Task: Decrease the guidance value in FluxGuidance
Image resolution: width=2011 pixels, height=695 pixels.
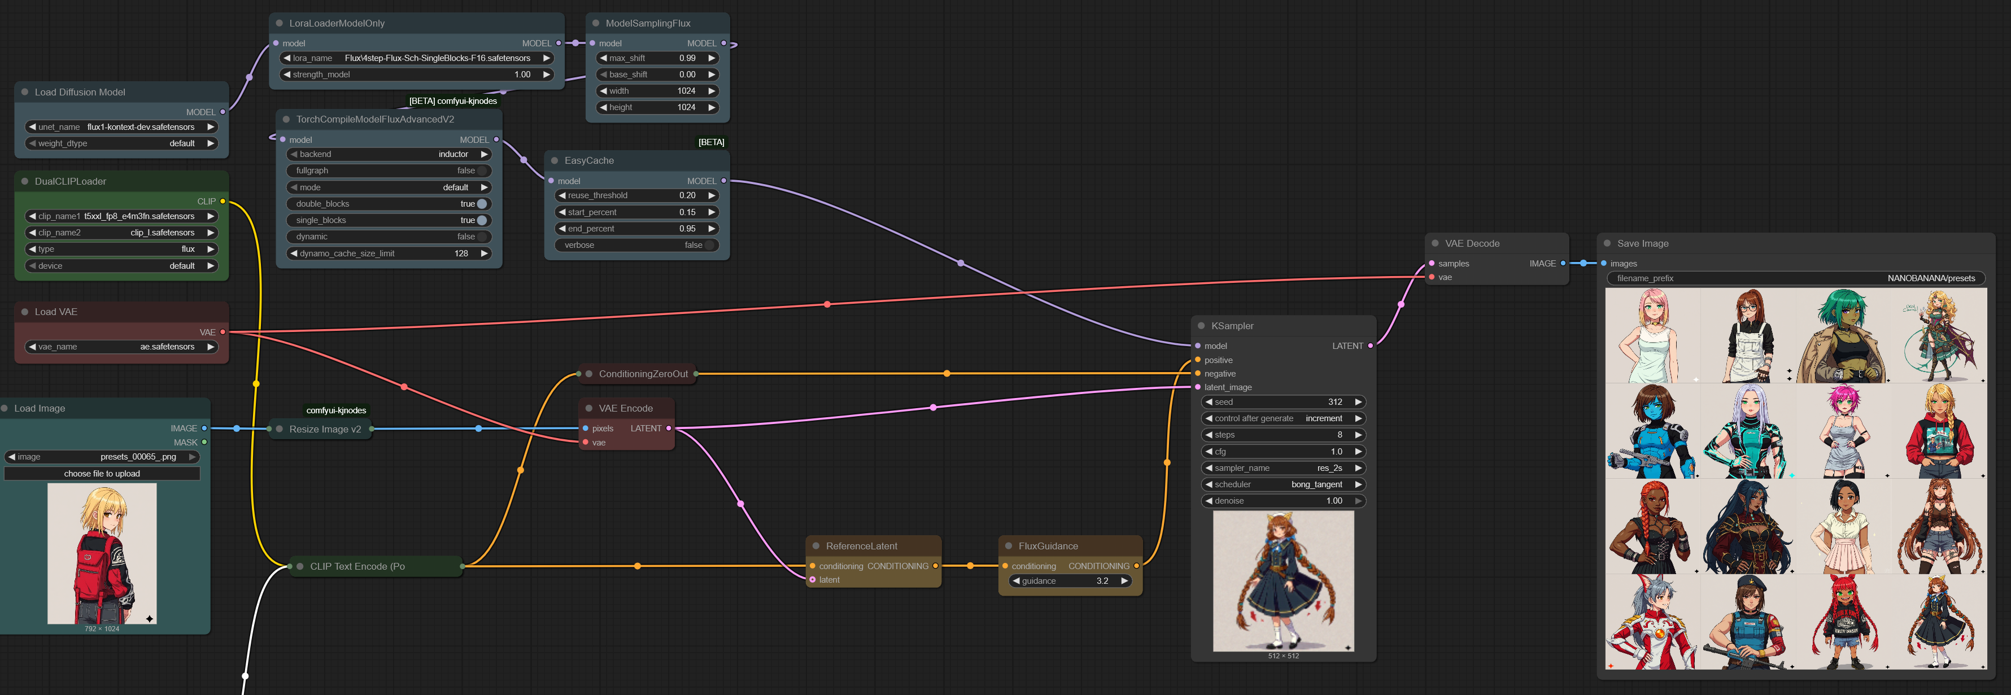Action: coord(1015,581)
